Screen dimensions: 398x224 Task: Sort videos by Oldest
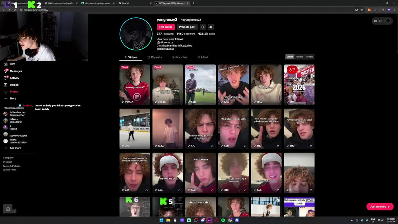pos(309,57)
